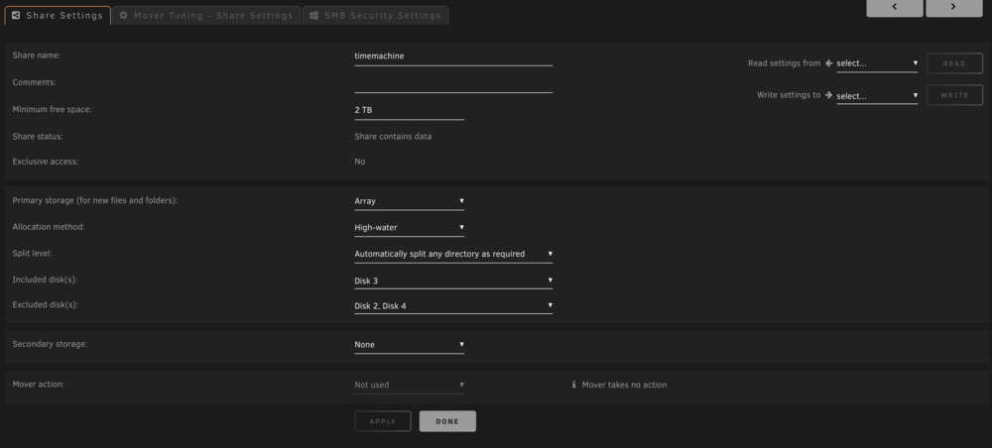Click the left arrow beside Read settings from
Screen dimensions: 992x448
pos(828,63)
